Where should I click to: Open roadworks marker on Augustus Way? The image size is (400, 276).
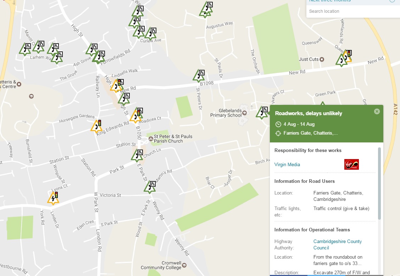[206, 10]
